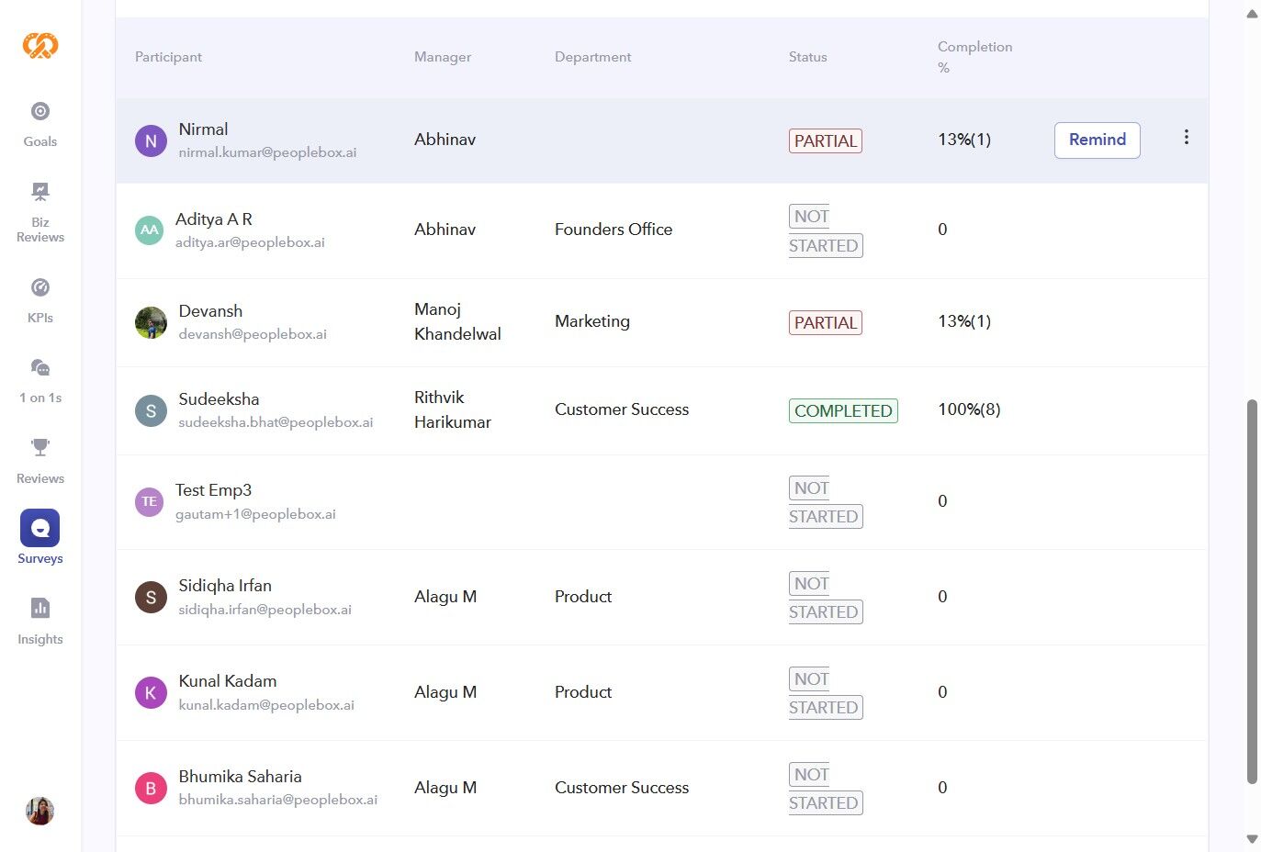Open Reviews trophy icon
The image size is (1261, 852).
(x=40, y=448)
